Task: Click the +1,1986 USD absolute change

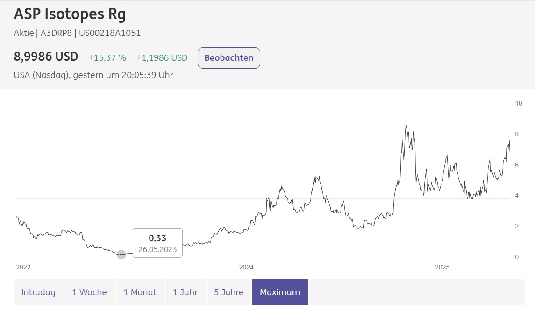Action: click(162, 58)
